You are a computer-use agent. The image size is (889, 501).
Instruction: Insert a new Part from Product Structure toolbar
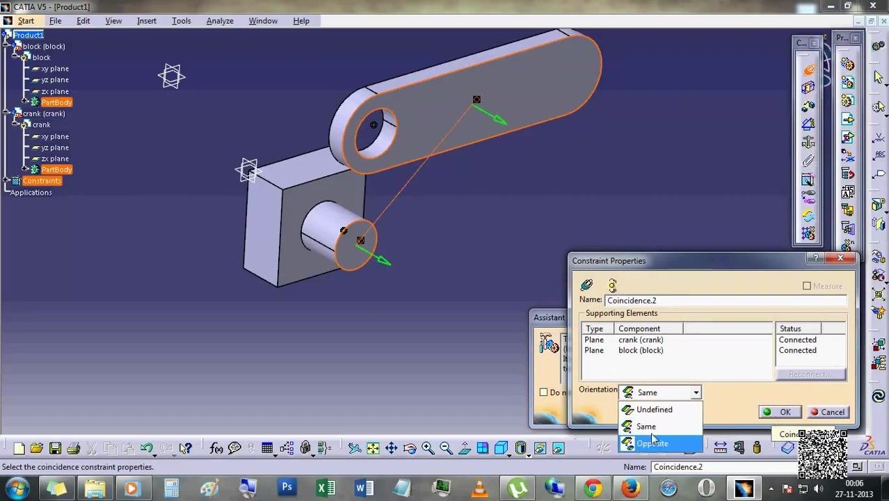tap(847, 101)
